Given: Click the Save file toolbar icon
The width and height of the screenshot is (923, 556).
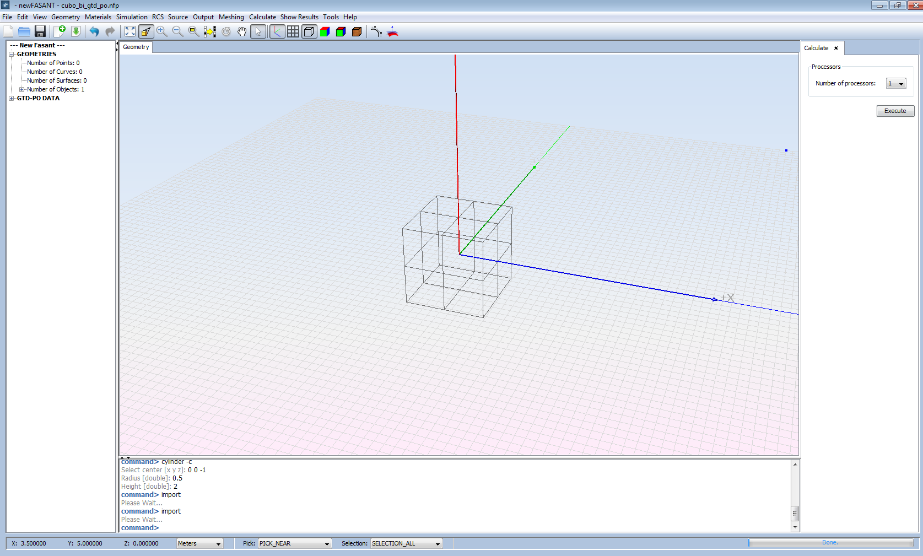Looking at the screenshot, I should click(x=40, y=31).
